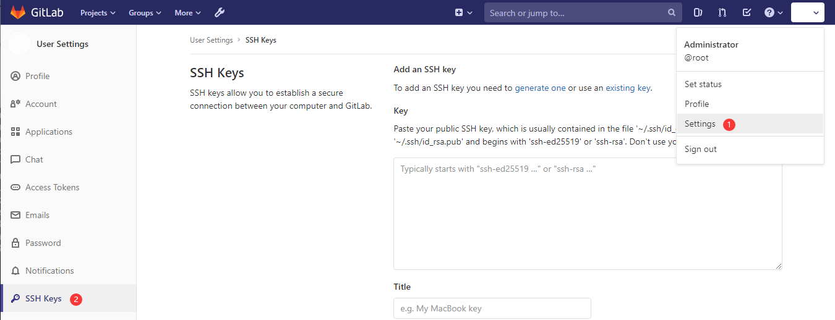The width and height of the screenshot is (835, 320).
Task: Click the @root username text
Action: (696, 57)
